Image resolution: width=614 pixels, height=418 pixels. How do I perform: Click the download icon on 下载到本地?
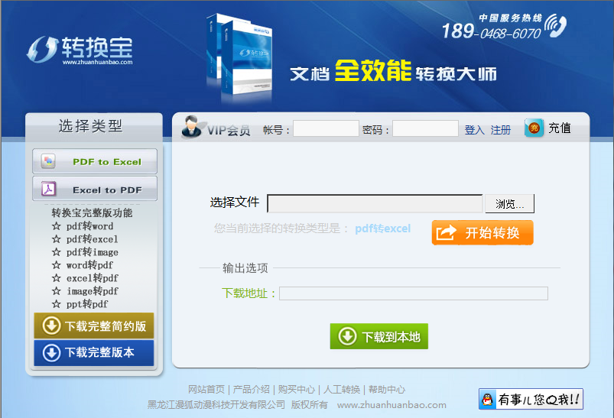347,336
